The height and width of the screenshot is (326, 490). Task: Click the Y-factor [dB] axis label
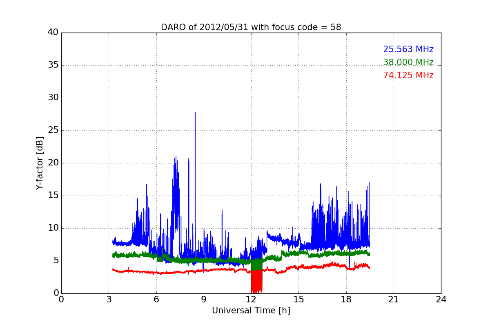pyautogui.click(x=40, y=163)
